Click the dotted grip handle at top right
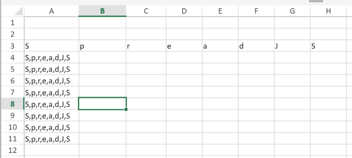The width and height of the screenshot is (352, 158). (x=315, y=2)
